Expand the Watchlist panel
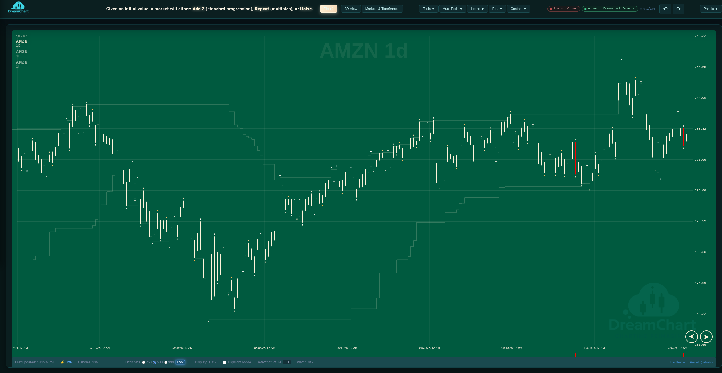722x373 pixels. coord(305,362)
